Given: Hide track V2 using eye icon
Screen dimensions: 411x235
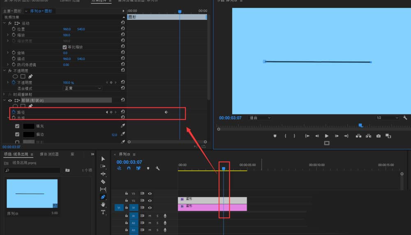Looking at the screenshot, I should [150, 200].
